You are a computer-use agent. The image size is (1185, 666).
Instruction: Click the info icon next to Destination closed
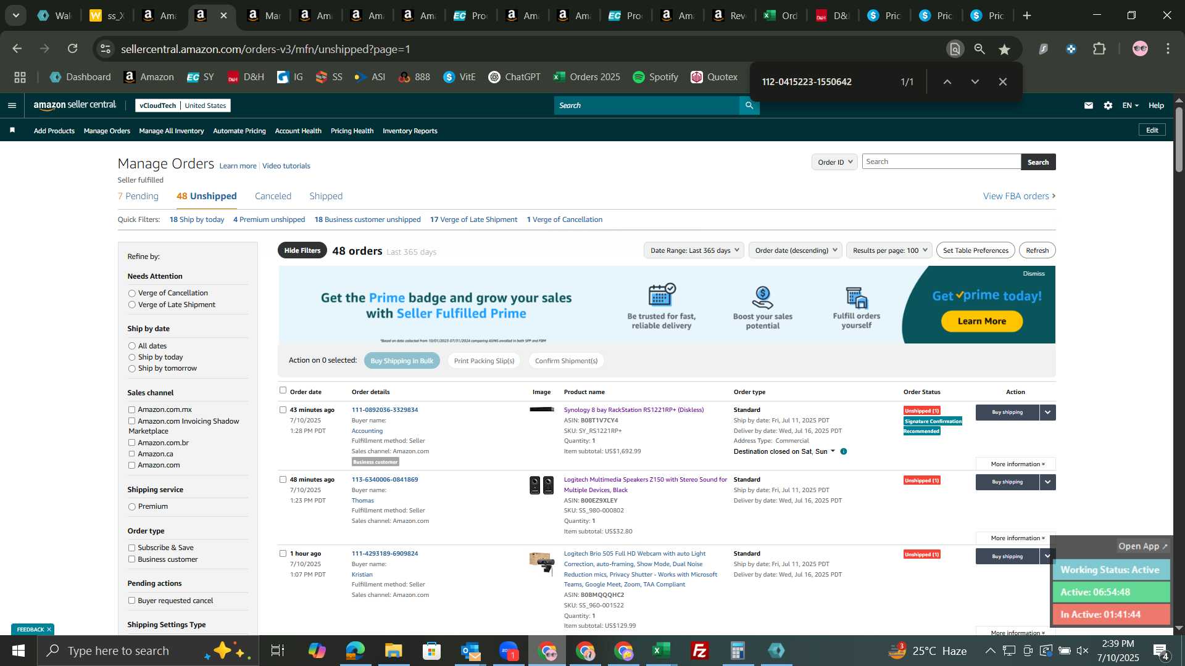click(x=844, y=451)
